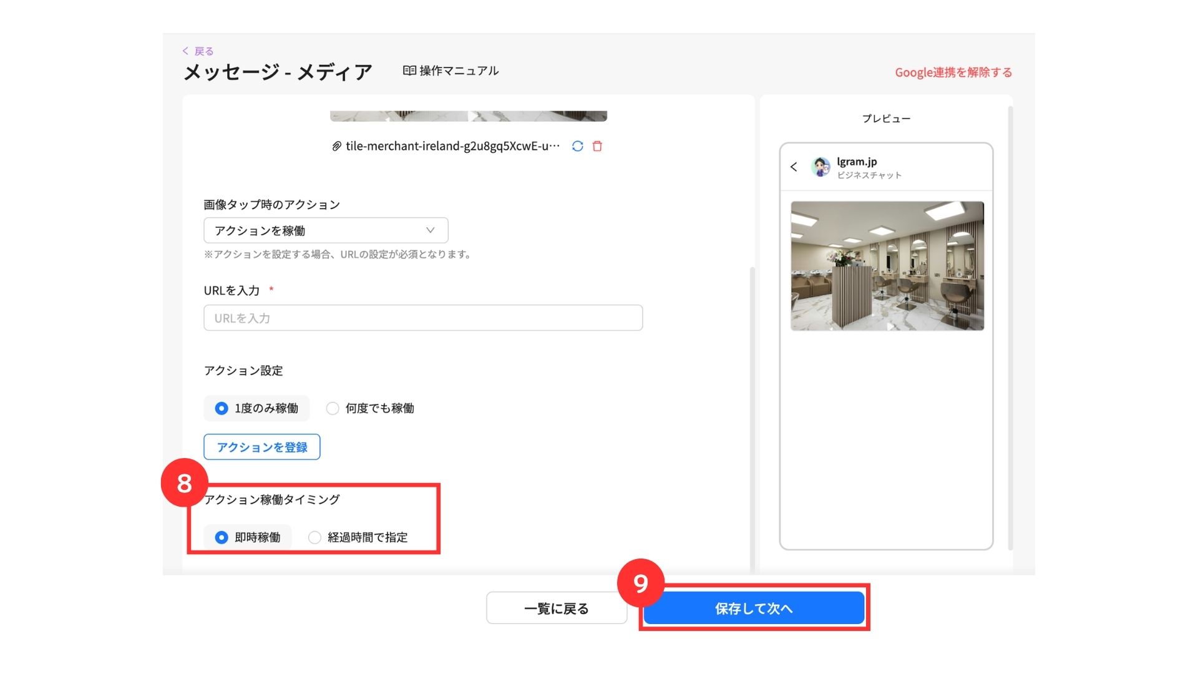Focus the URLを入力 text field
Image resolution: width=1198 pixels, height=674 pixels.
(422, 318)
